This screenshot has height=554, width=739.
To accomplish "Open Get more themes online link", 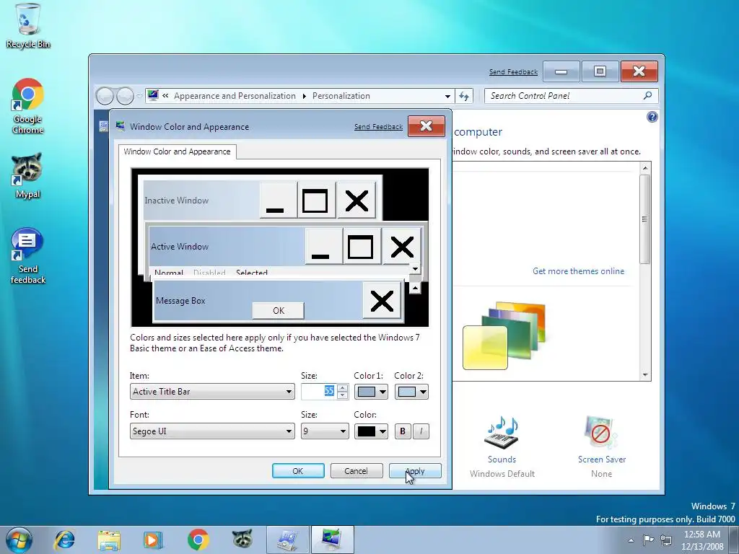I will [x=578, y=271].
